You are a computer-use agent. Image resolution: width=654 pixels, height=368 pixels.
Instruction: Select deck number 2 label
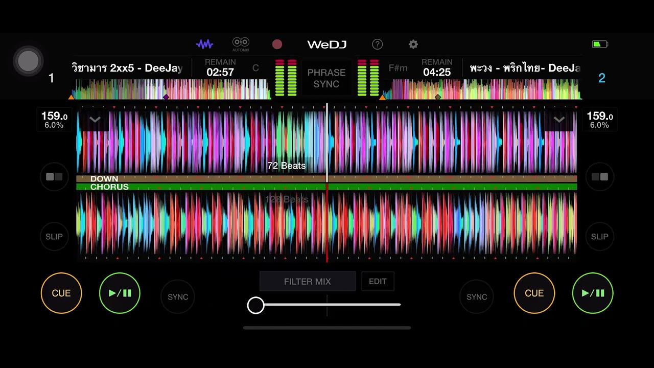pyautogui.click(x=602, y=78)
